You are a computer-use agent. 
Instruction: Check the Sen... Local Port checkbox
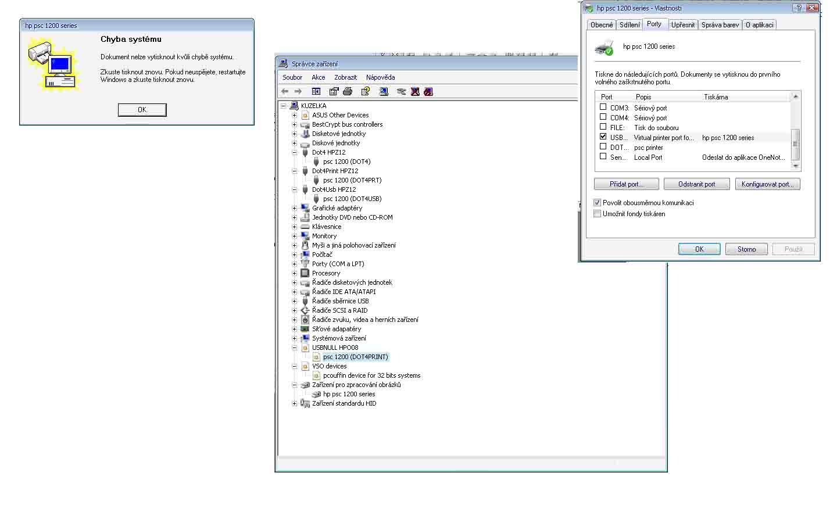click(x=603, y=156)
